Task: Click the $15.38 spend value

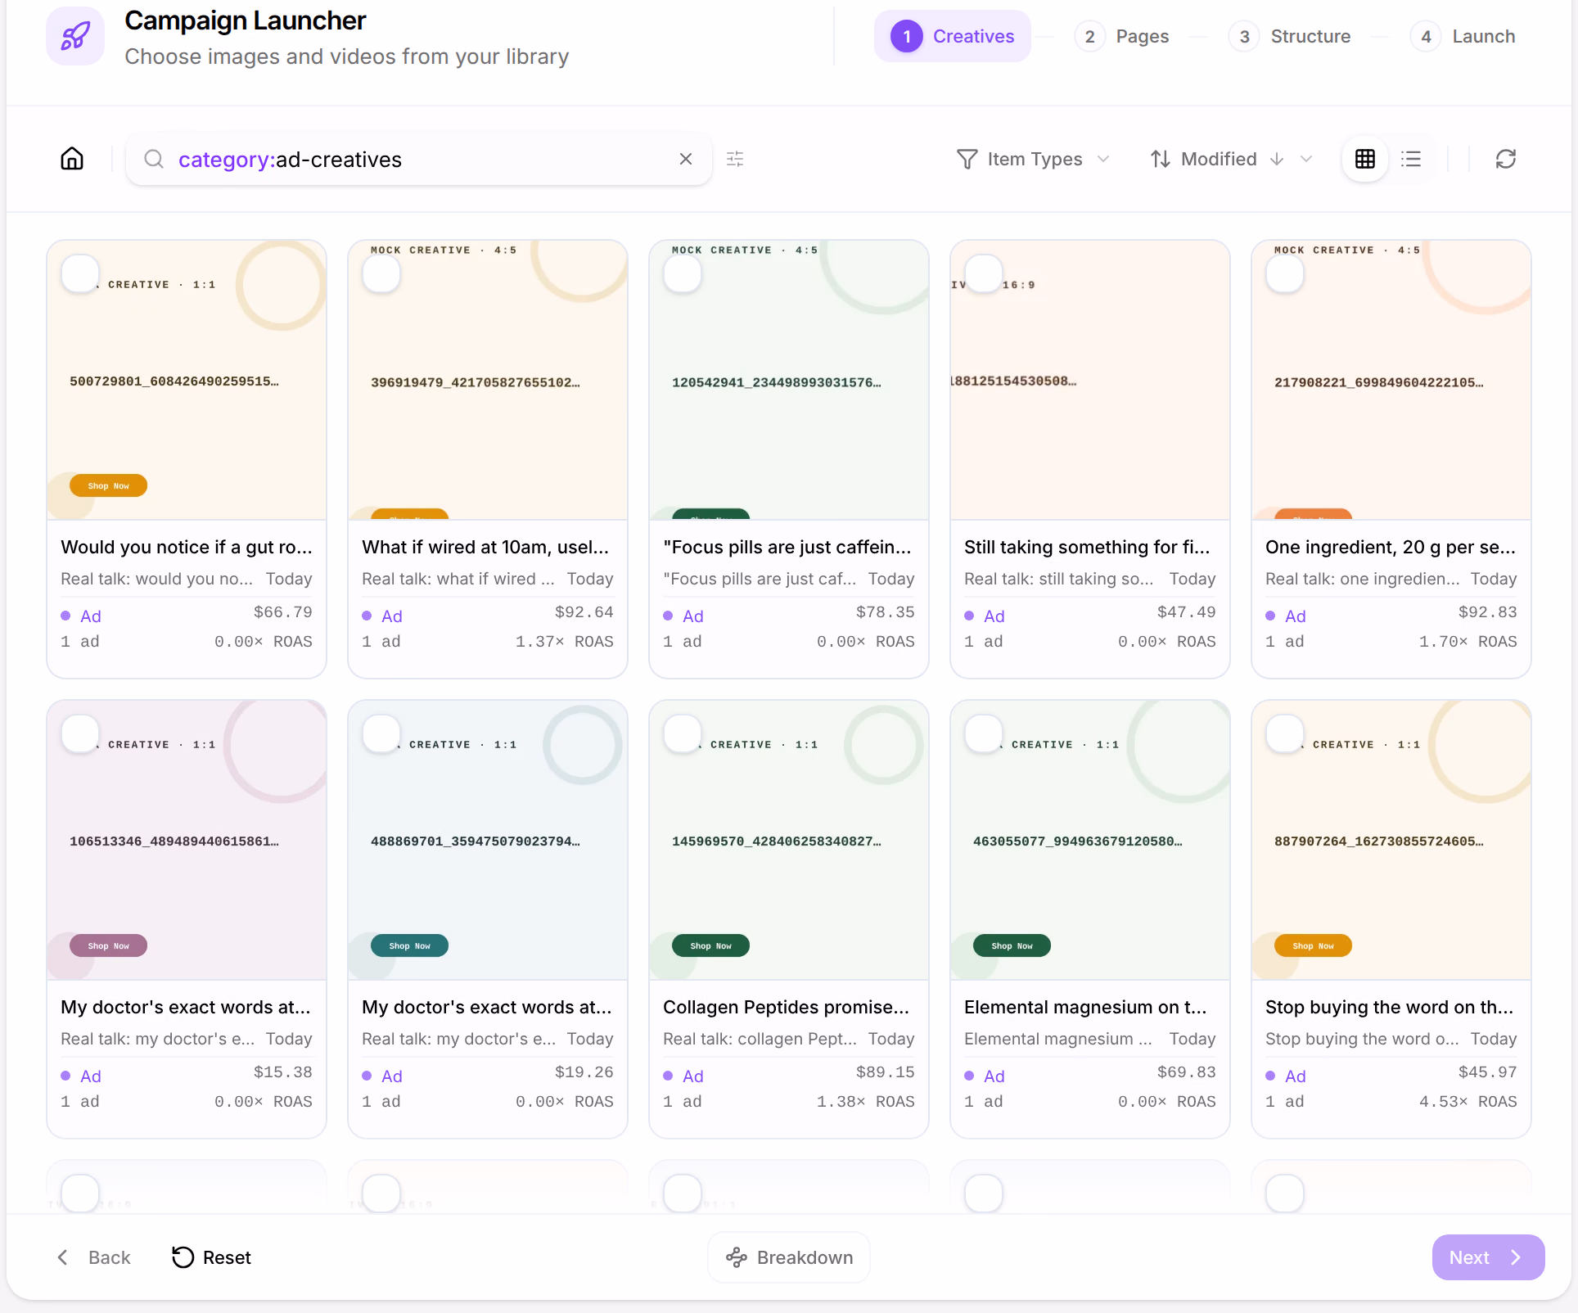Action: pyautogui.click(x=282, y=1072)
